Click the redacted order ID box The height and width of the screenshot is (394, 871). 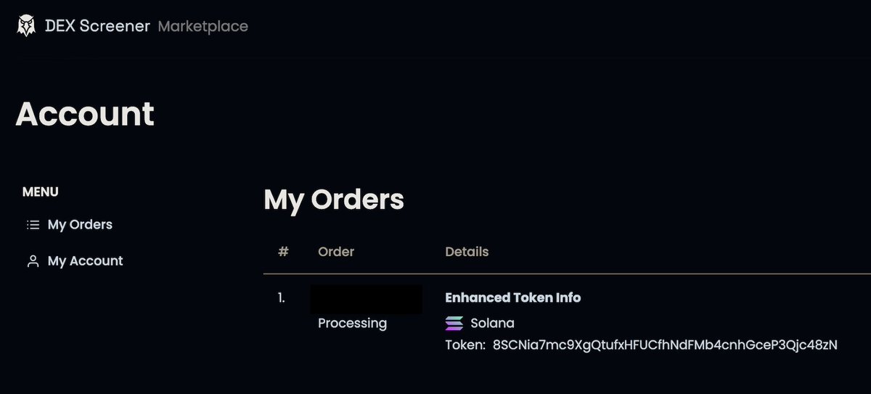[x=367, y=299]
